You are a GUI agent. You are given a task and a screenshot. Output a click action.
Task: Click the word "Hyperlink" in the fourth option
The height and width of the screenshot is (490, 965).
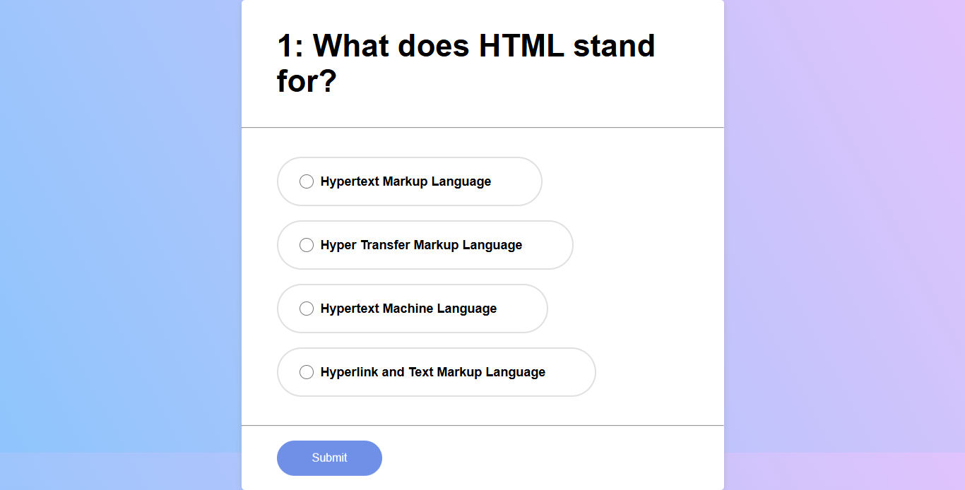point(349,372)
